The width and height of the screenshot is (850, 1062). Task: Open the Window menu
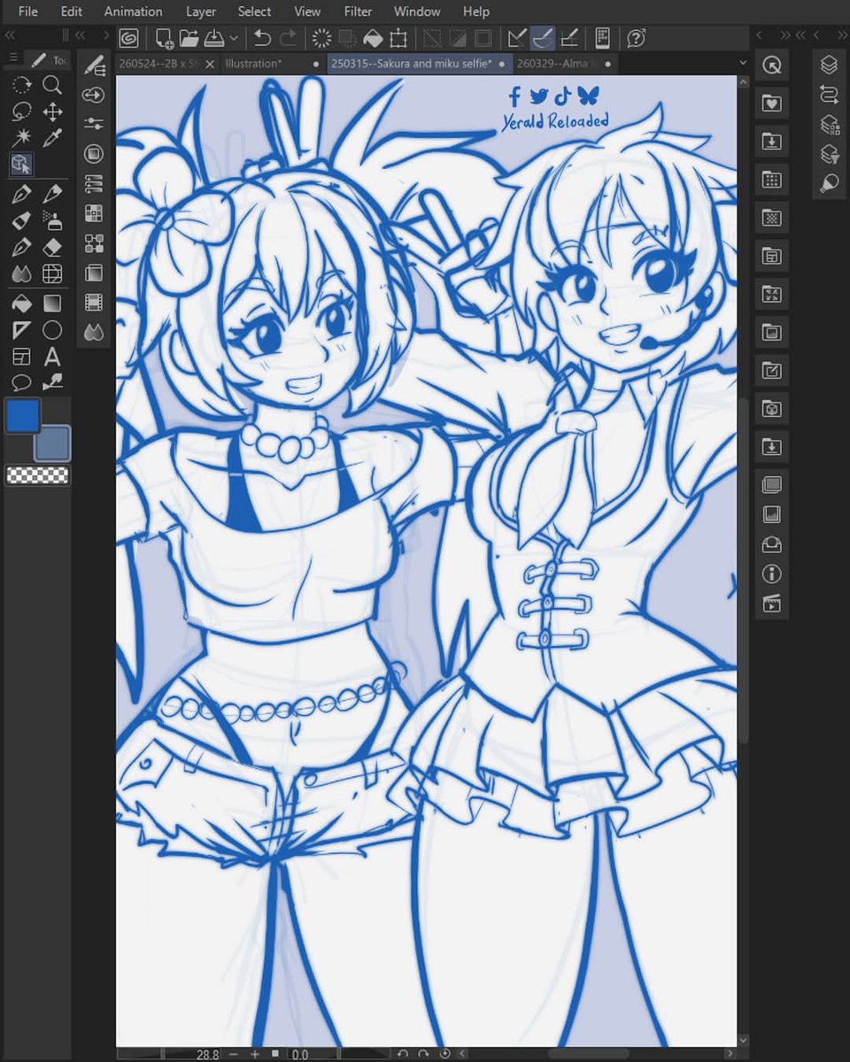pyautogui.click(x=417, y=12)
